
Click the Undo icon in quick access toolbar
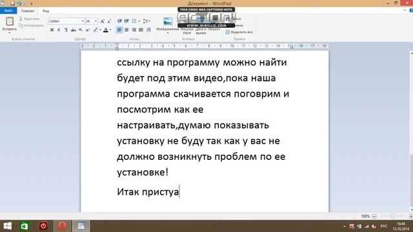pos(19,3)
